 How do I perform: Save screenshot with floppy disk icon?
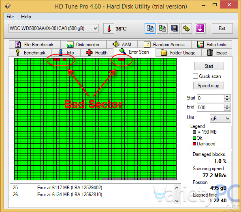(174, 28)
